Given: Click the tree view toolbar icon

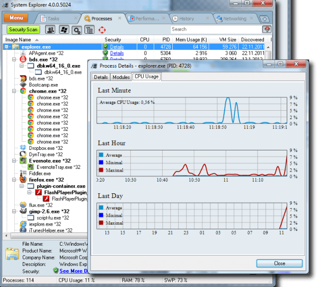Looking at the screenshot, I should pos(90,30).
